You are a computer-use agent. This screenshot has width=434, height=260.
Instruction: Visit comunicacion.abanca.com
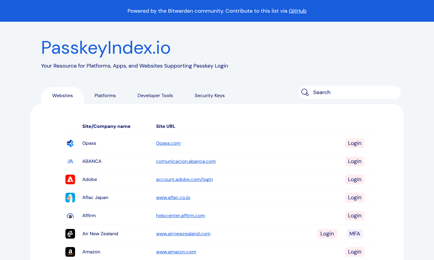tap(186, 161)
